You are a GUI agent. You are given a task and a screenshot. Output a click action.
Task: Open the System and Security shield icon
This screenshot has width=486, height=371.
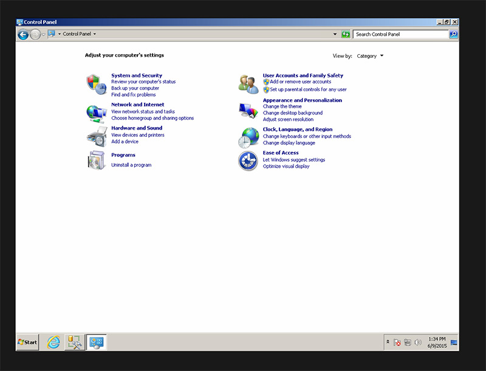coord(96,85)
